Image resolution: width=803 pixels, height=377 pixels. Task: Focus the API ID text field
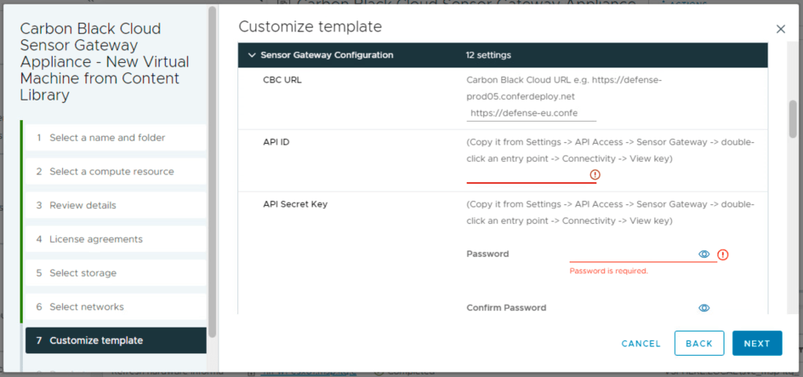(526, 174)
